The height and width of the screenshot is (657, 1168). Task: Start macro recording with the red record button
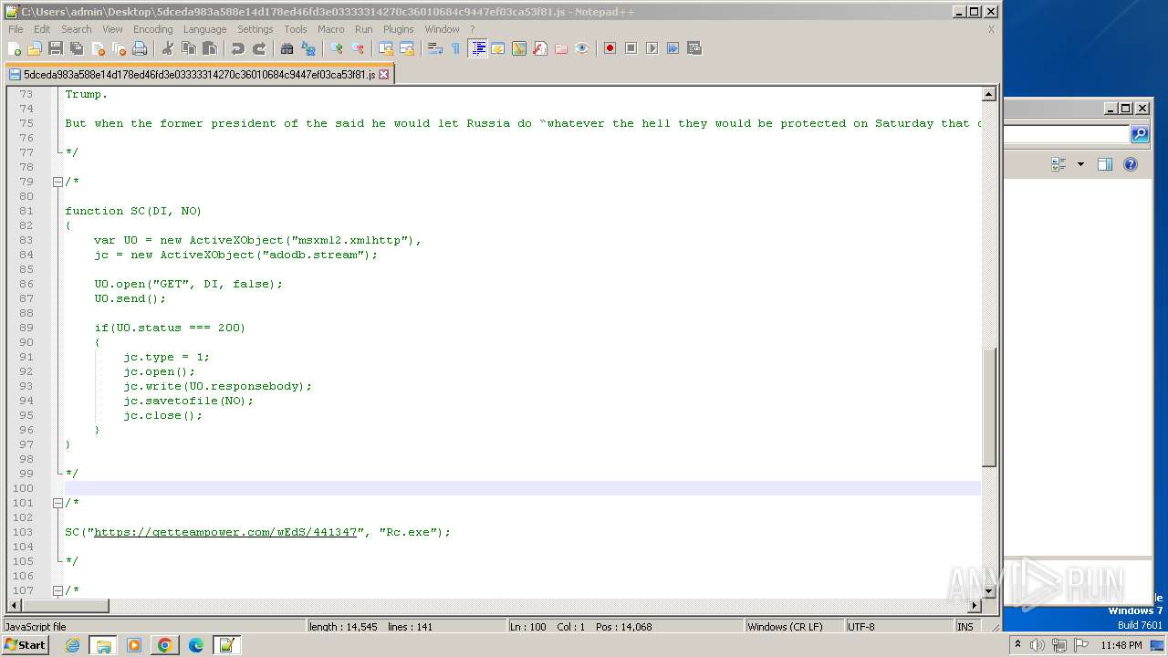click(610, 48)
